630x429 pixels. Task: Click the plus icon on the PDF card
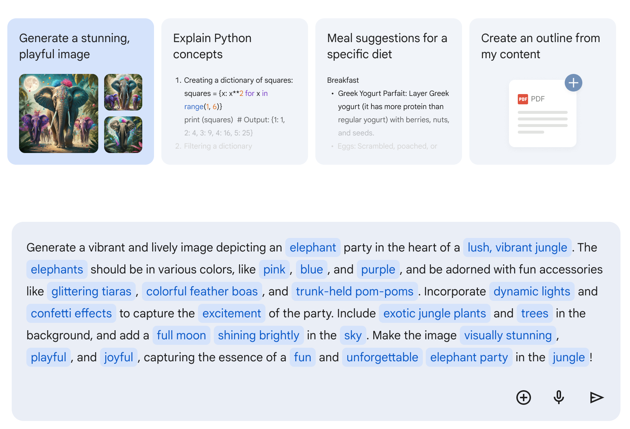574,83
